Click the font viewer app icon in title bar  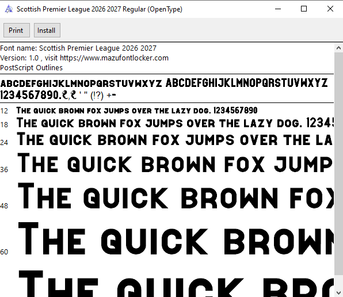9,9
